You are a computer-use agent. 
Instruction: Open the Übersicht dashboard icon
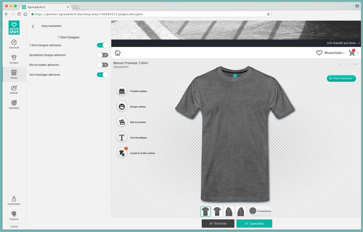coord(14,44)
